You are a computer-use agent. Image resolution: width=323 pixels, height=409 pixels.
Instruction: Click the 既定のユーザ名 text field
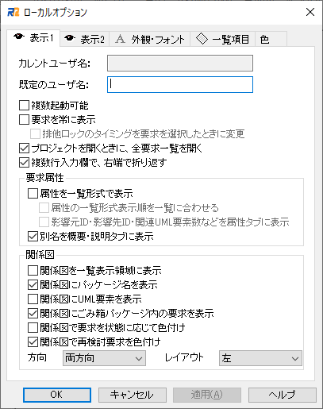180,84
